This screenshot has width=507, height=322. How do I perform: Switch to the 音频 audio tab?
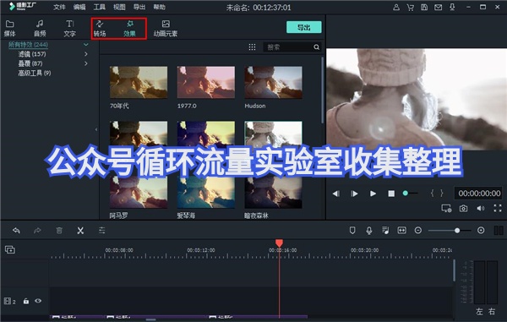click(40, 28)
